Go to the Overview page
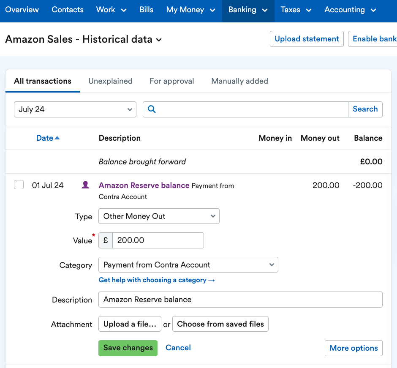Image resolution: width=397 pixels, height=368 pixels. [22, 10]
